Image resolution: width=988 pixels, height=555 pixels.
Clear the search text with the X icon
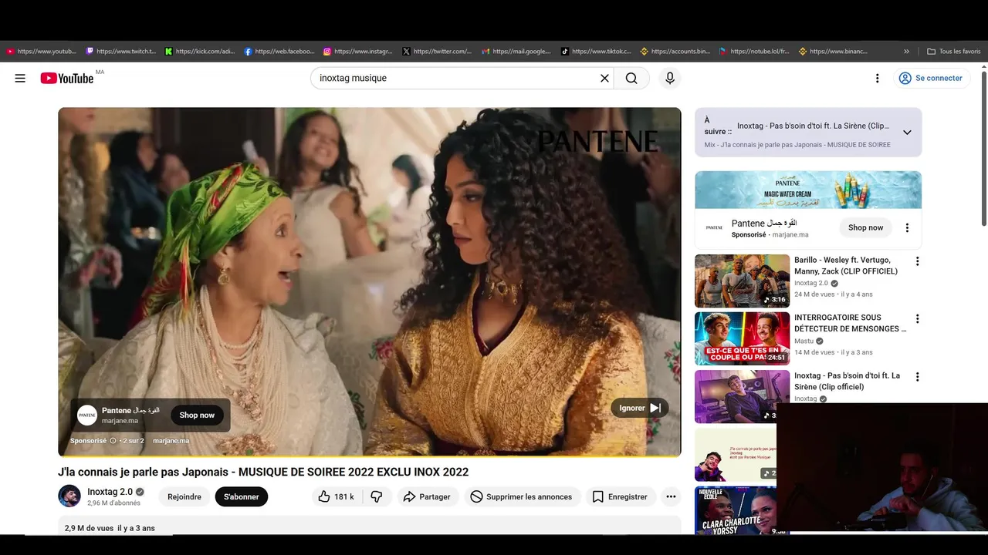(x=604, y=78)
